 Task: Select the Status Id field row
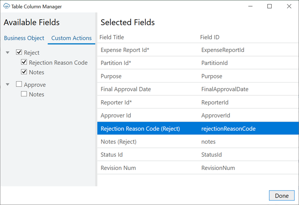pyautogui.click(x=197, y=155)
